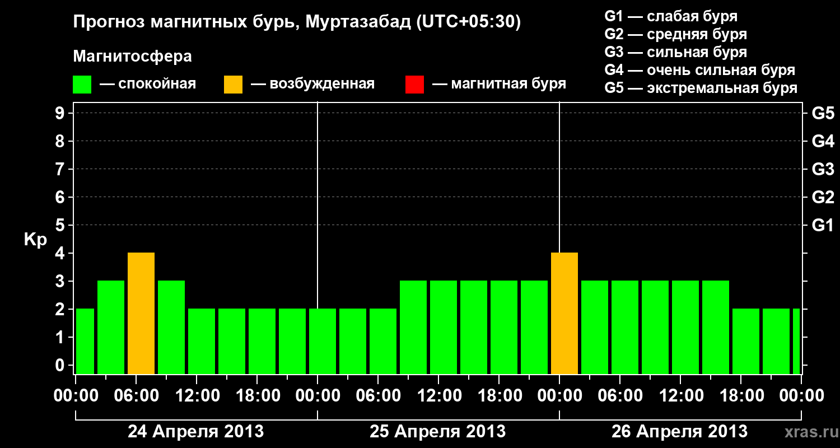Click the '— магнитная буря' legend label
This screenshot has height=448, width=840.
tap(499, 84)
